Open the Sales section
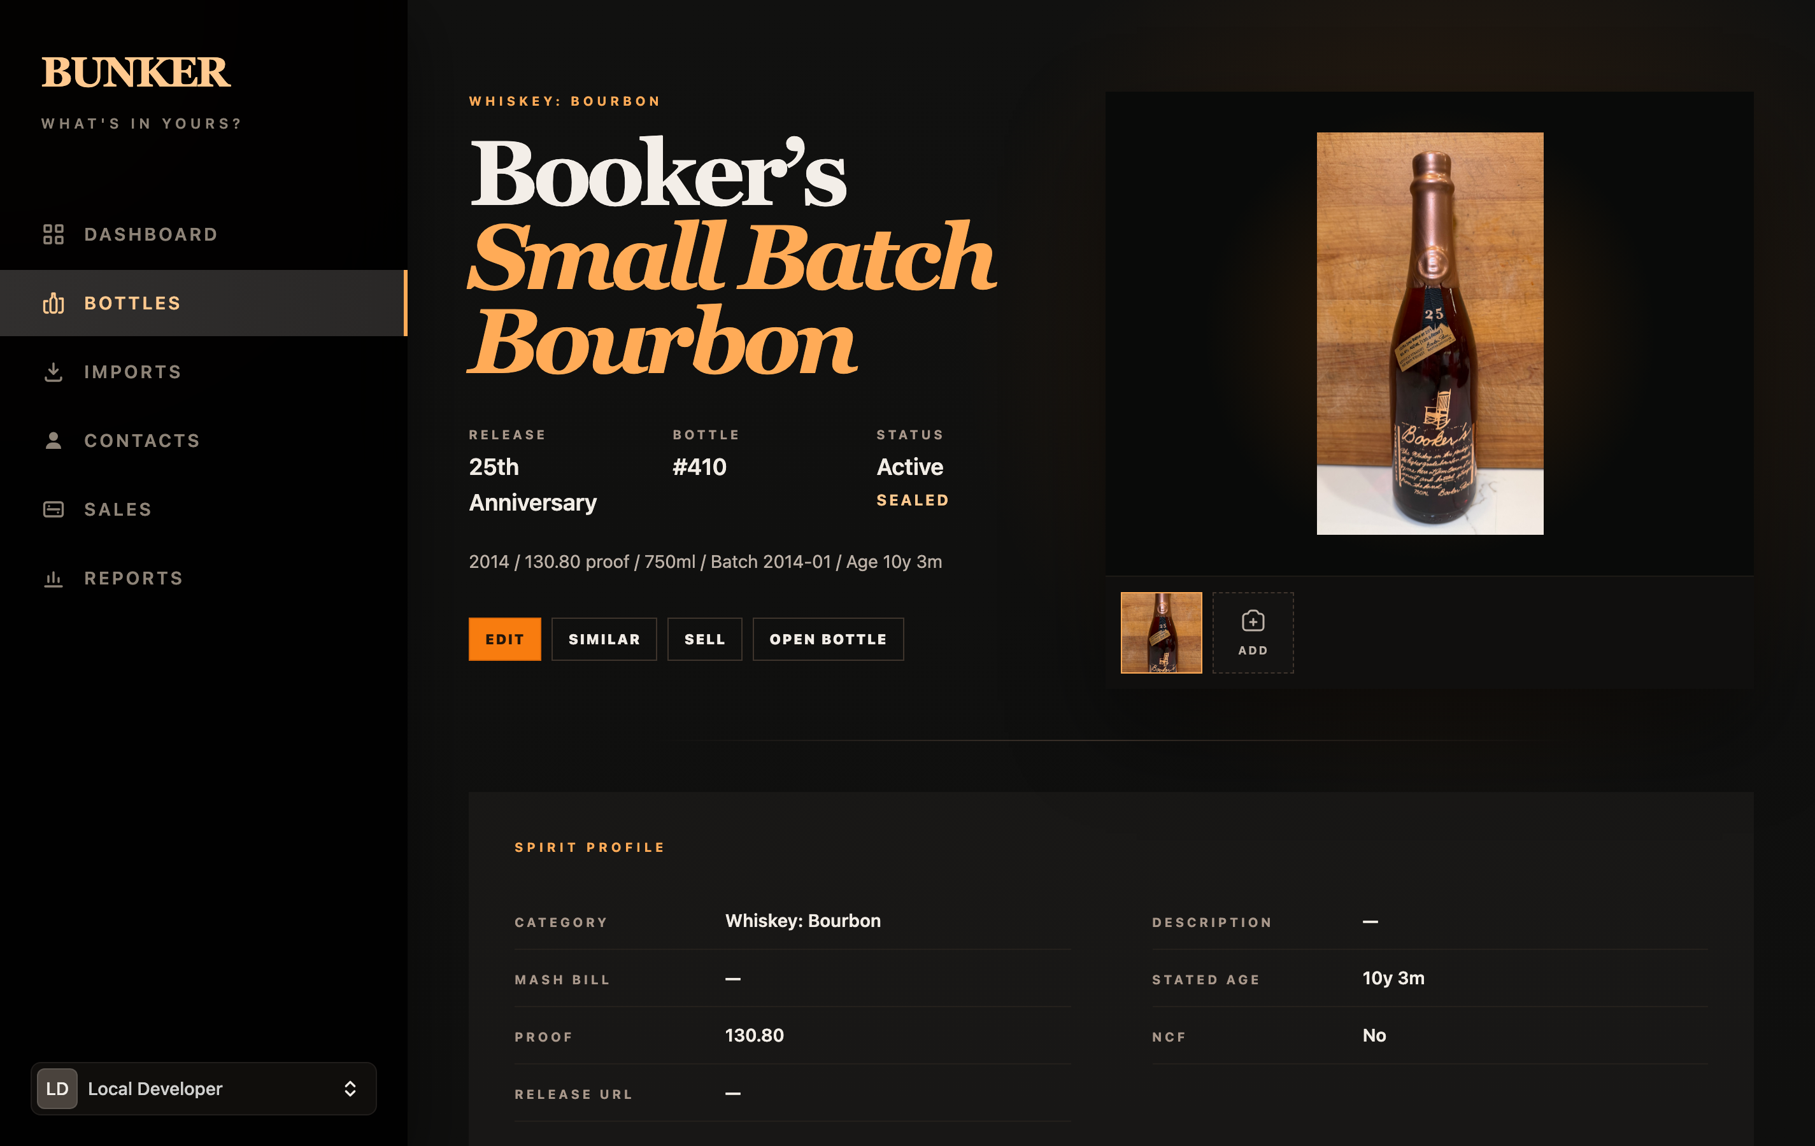The image size is (1815, 1146). [204, 509]
